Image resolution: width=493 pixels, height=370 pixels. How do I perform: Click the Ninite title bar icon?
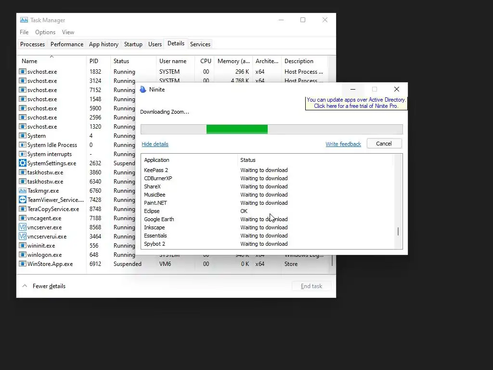click(143, 89)
